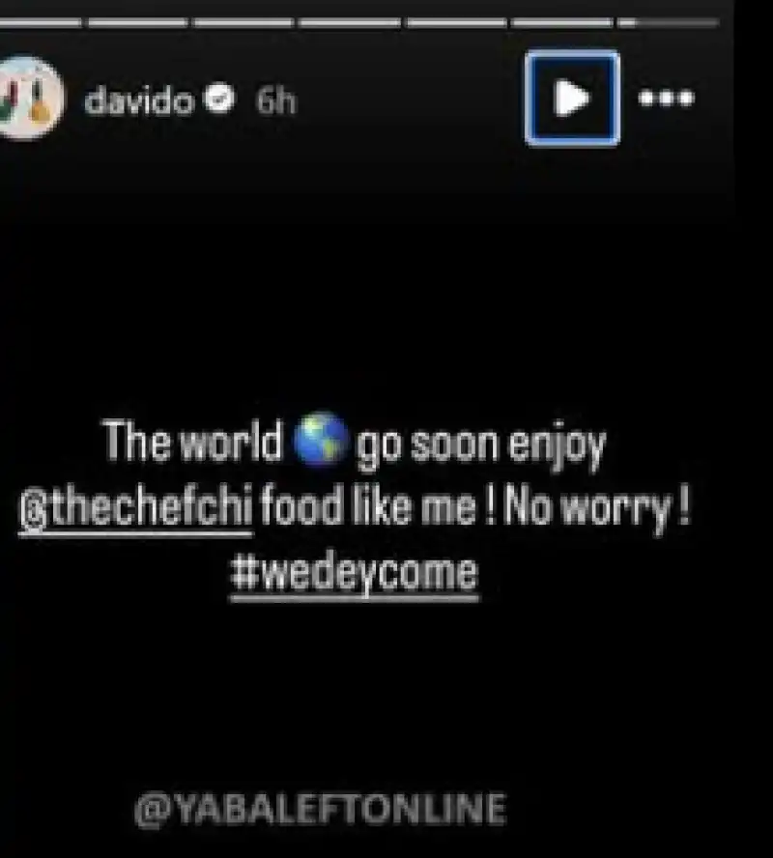
Task: Open the three-dots more options menu
Action: (667, 99)
